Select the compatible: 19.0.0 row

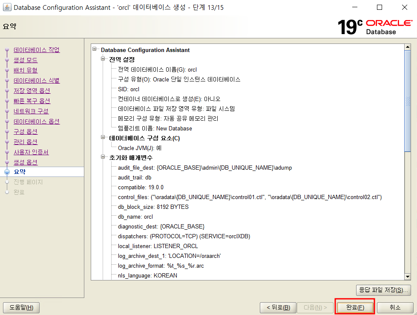(x=141, y=188)
